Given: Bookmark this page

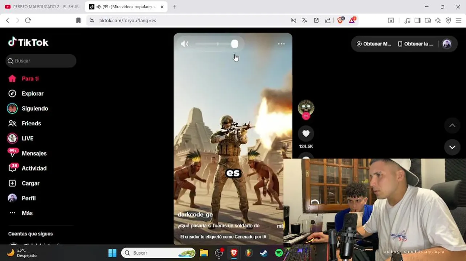Looking at the screenshot, I should (x=78, y=20).
